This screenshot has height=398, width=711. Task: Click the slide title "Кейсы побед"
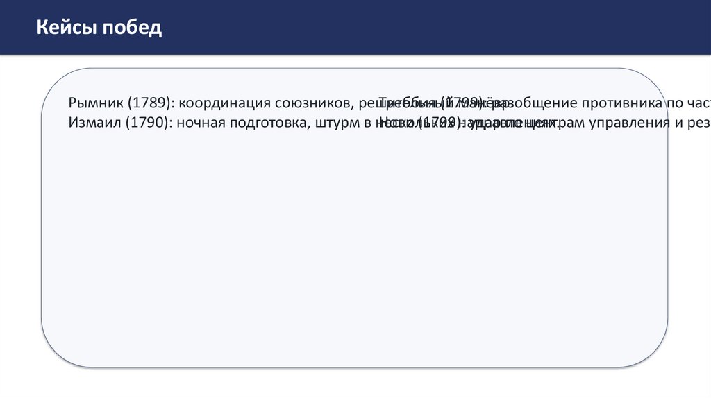point(99,28)
